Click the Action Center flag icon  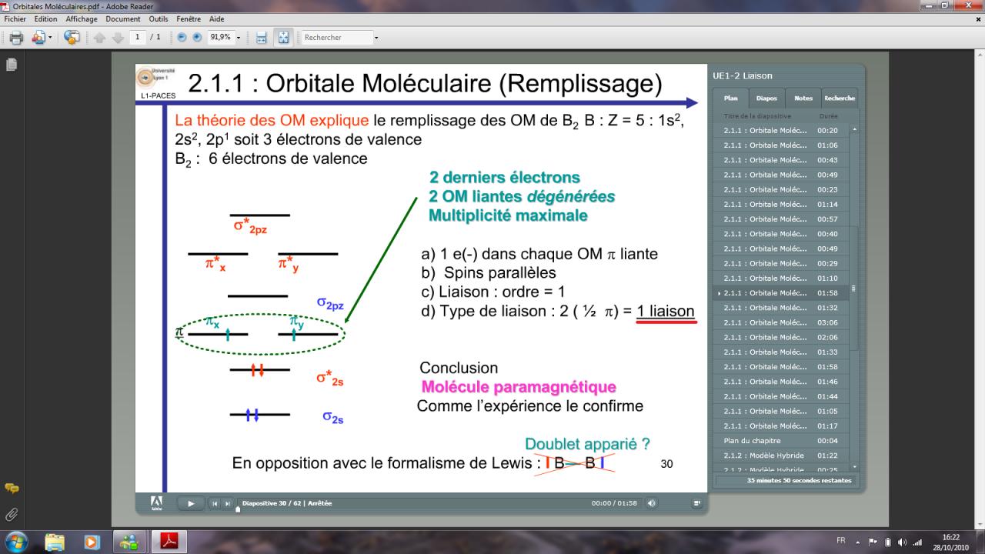point(874,541)
